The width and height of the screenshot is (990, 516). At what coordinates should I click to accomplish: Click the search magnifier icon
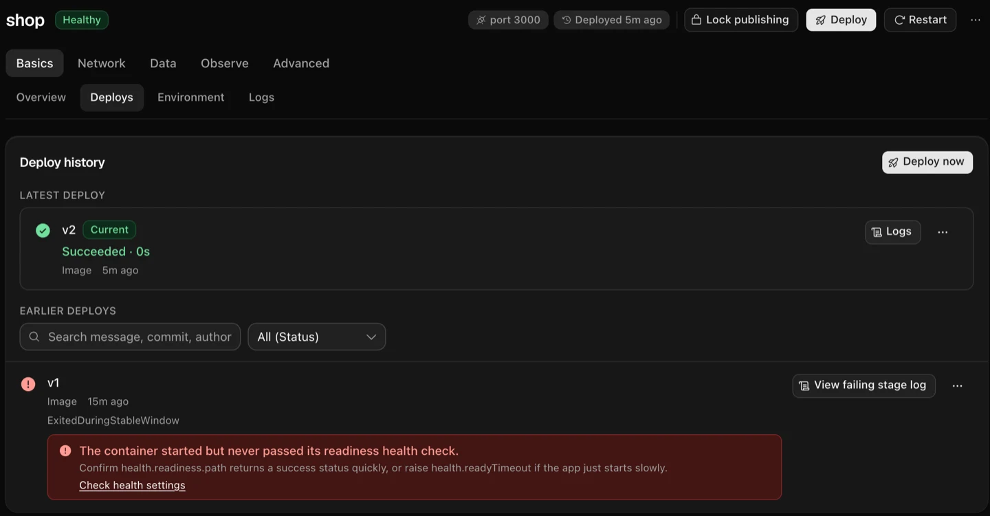(x=34, y=337)
